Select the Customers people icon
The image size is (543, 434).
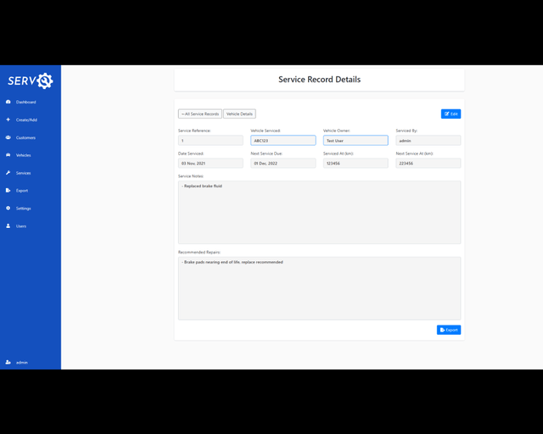tap(8, 137)
